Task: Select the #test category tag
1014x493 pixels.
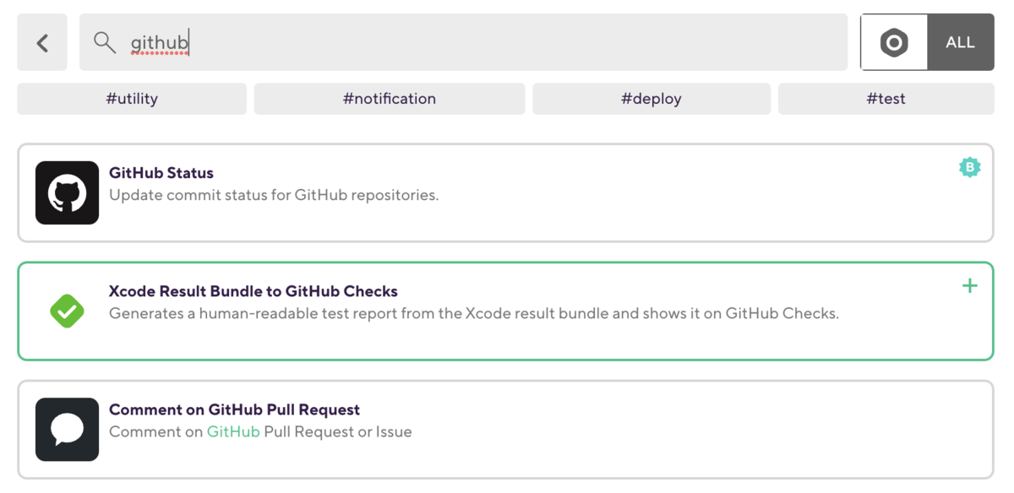Action: coord(886,99)
